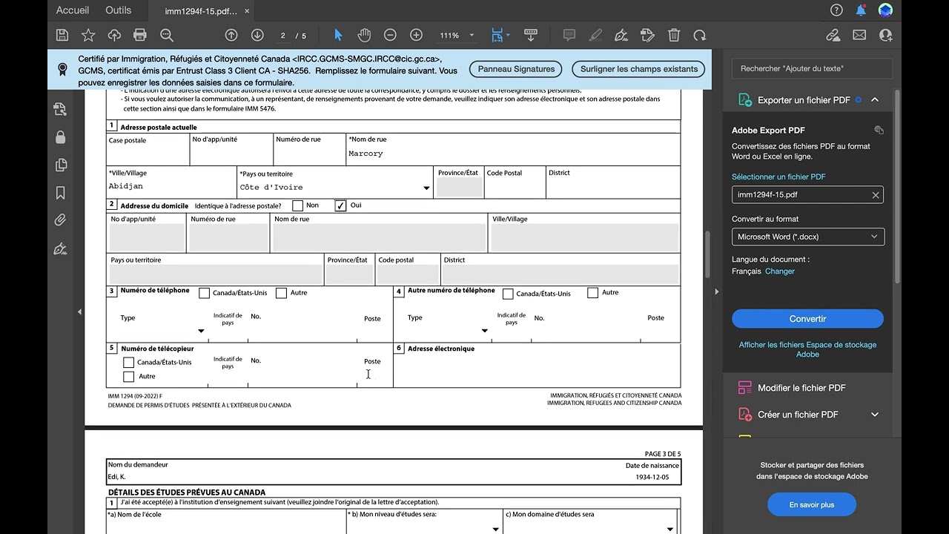949x534 pixels.
Task: Close the imm1294f-15.pdf tab
Action: click(x=247, y=12)
